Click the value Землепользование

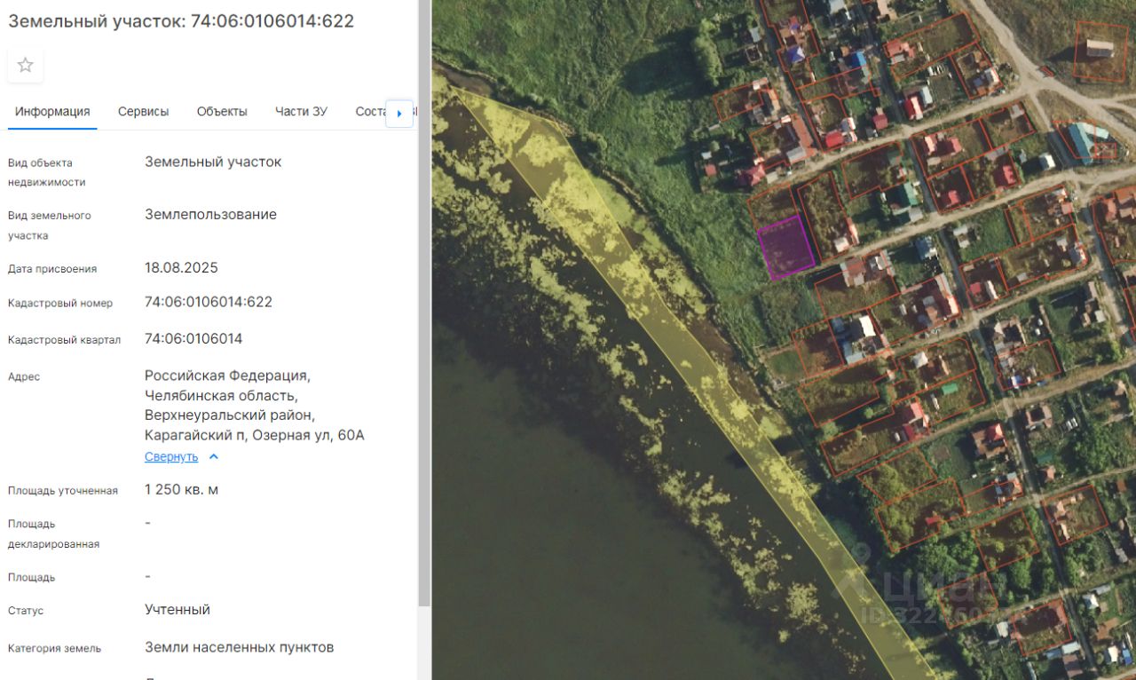pyautogui.click(x=211, y=215)
